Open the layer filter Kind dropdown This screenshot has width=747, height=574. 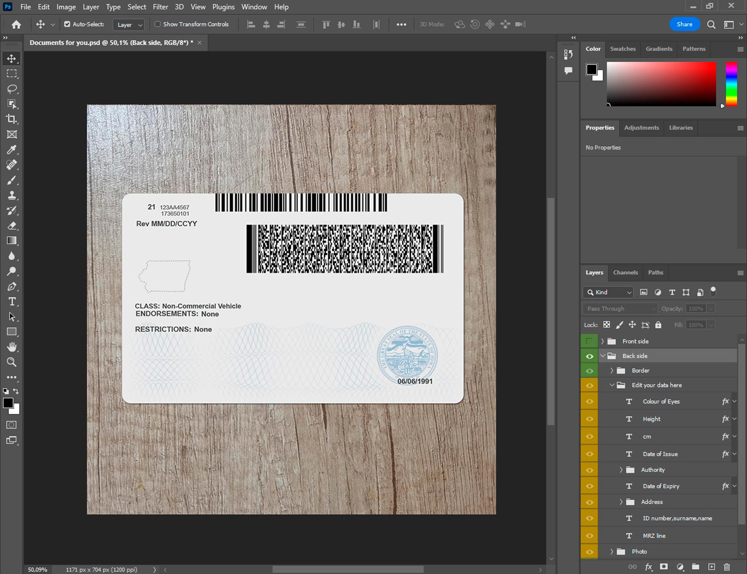(609, 292)
